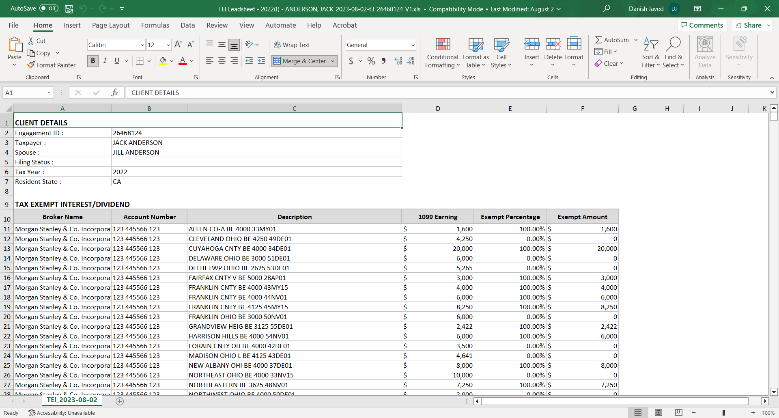Image resolution: width=779 pixels, height=418 pixels.
Task: Switch to Page Layout view in status bar
Action: click(658, 413)
